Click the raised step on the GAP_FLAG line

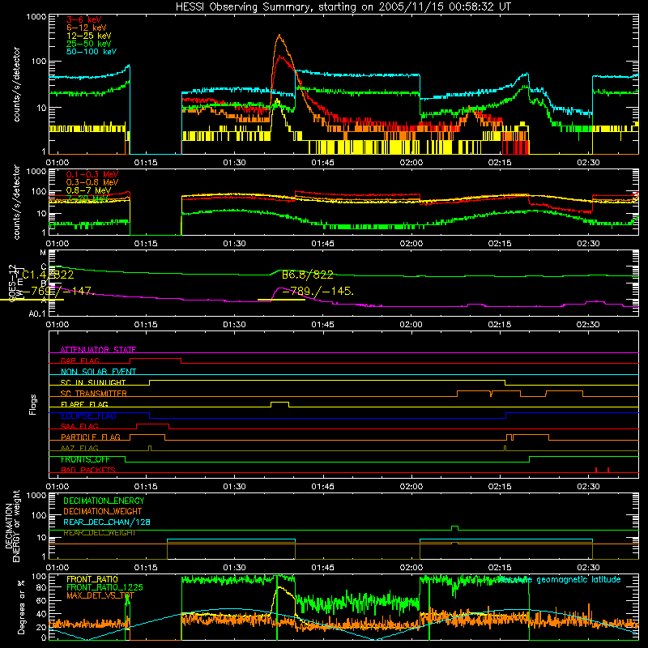click(x=156, y=360)
